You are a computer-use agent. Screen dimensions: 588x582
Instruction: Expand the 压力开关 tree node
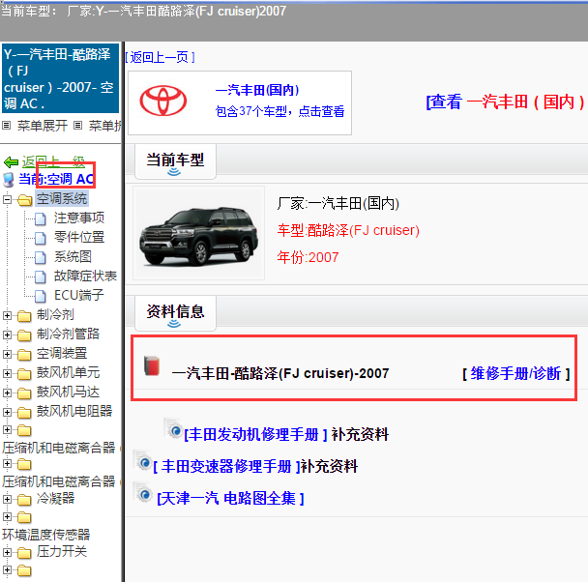point(7,552)
